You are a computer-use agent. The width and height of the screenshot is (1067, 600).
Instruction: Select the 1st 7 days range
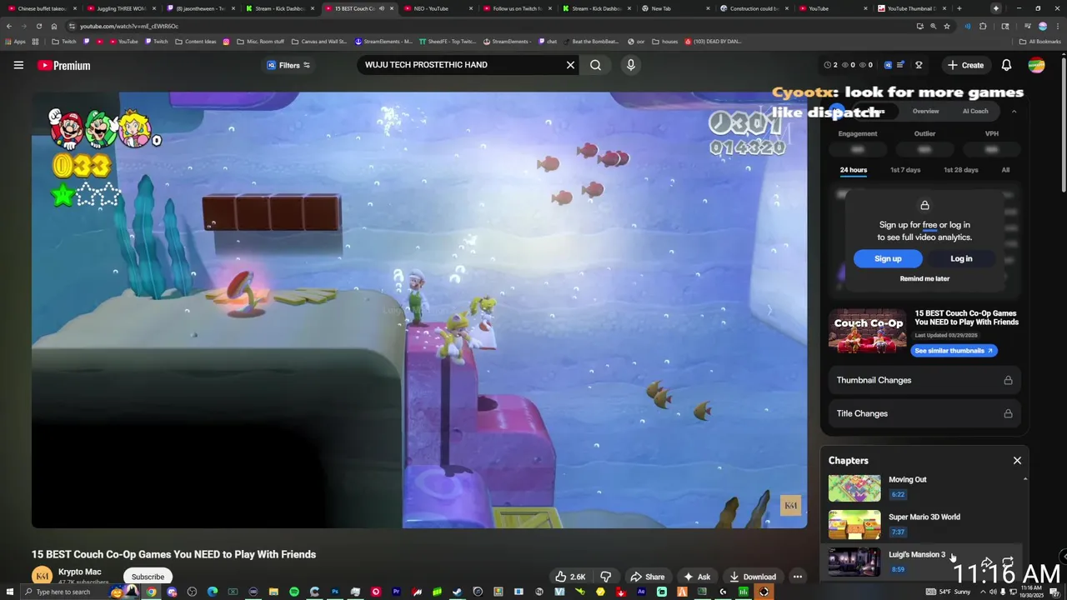pos(905,170)
